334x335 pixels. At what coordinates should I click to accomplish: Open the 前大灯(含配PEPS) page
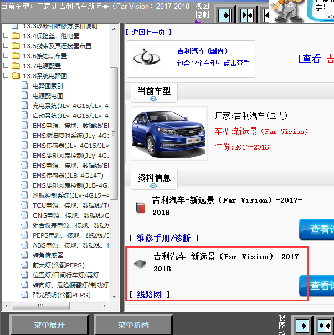59,265
